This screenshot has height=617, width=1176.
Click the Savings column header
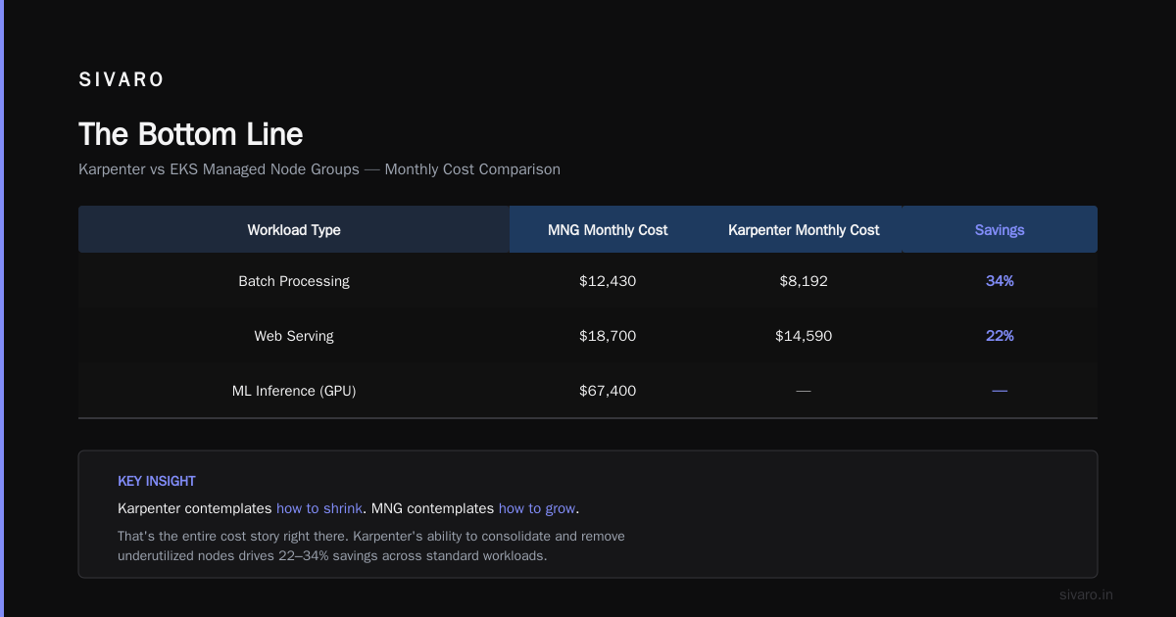click(x=1000, y=230)
